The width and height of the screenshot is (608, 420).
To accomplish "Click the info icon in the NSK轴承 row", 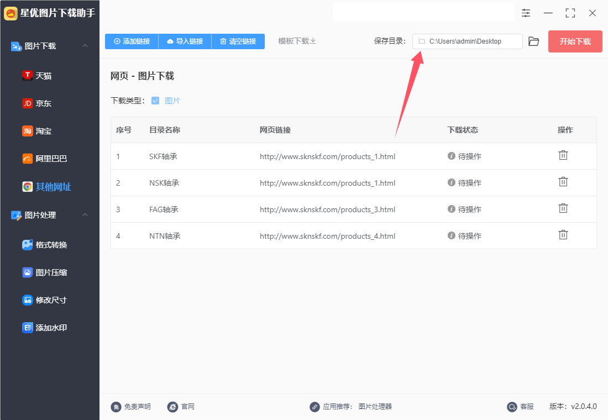I will pyautogui.click(x=452, y=182).
